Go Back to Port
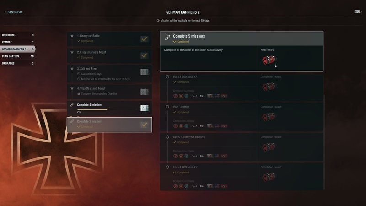 coord(14,12)
